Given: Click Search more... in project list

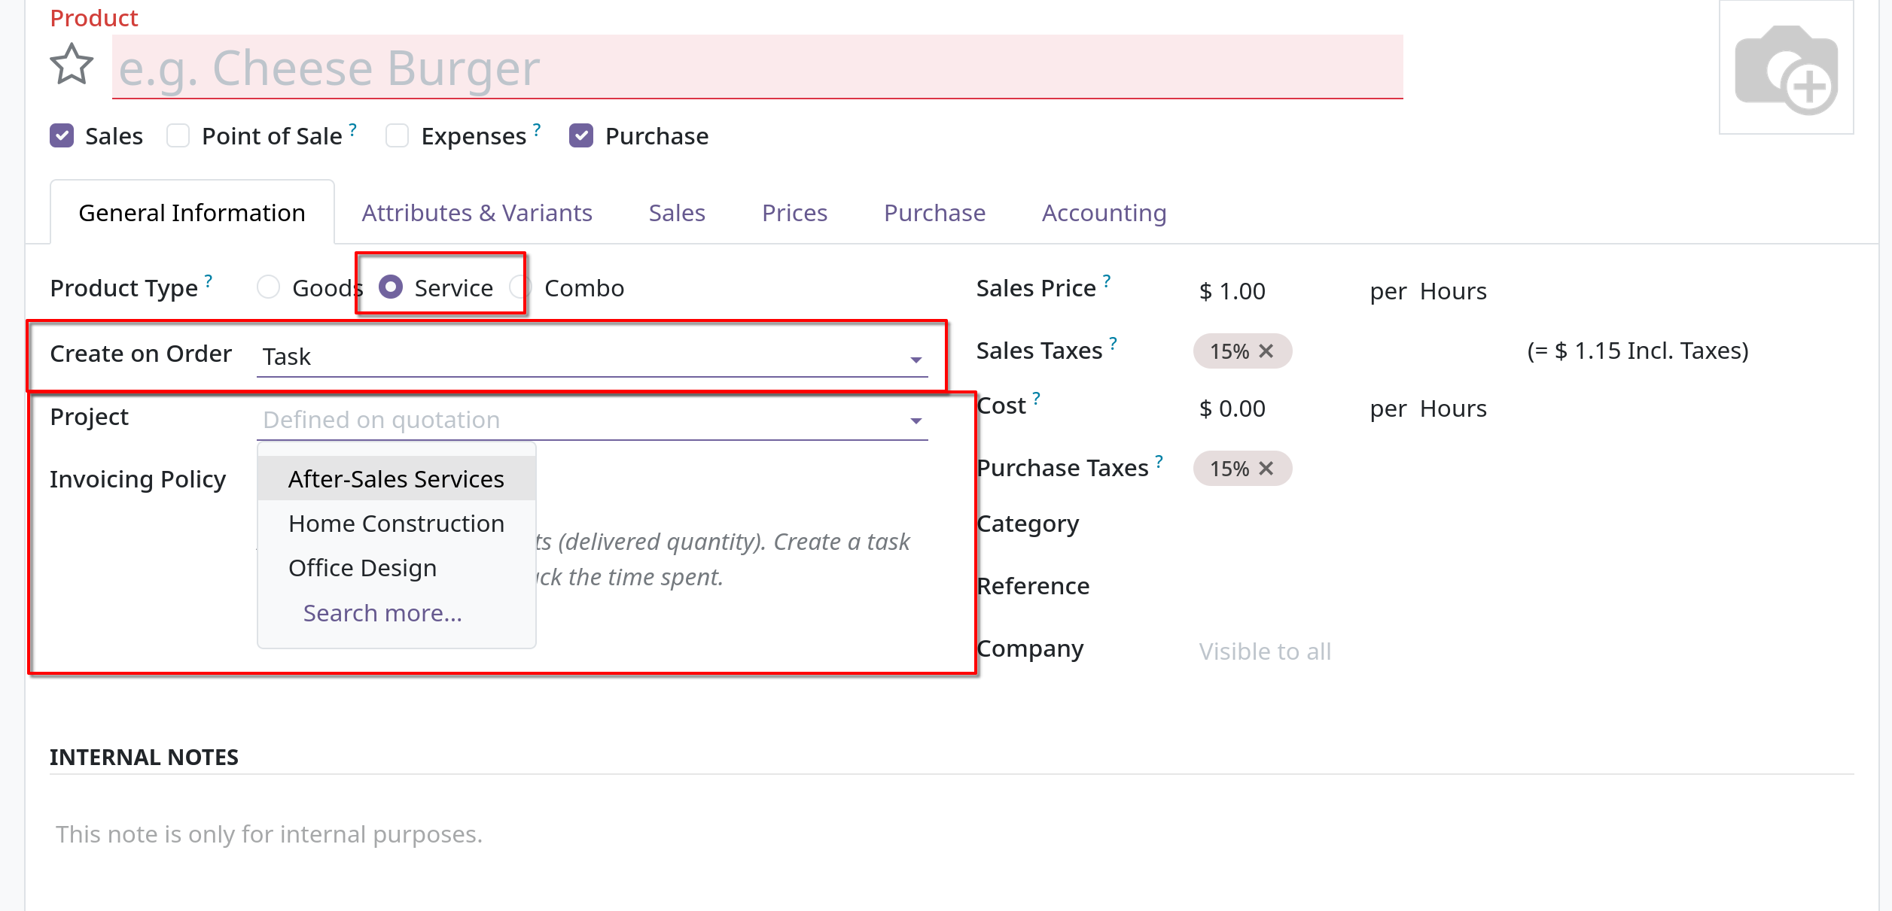Looking at the screenshot, I should click(x=382, y=613).
